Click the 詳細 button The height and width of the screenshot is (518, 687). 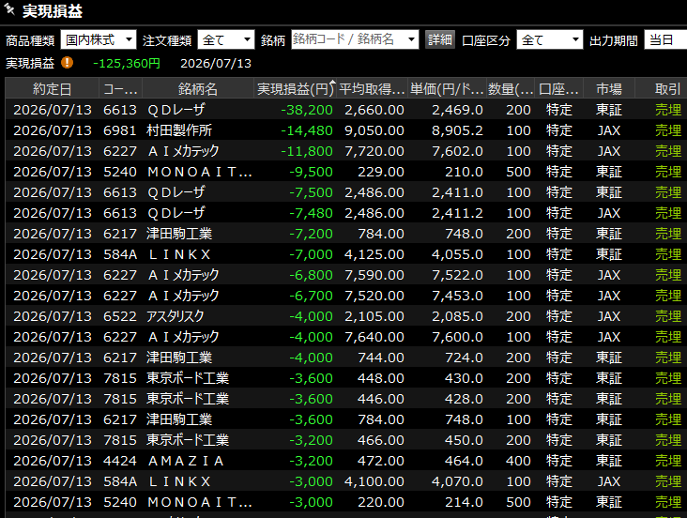(440, 39)
